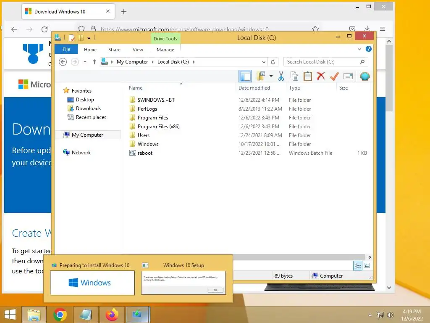
Task: Click the email envelope toolbar icon
Action: point(348,76)
